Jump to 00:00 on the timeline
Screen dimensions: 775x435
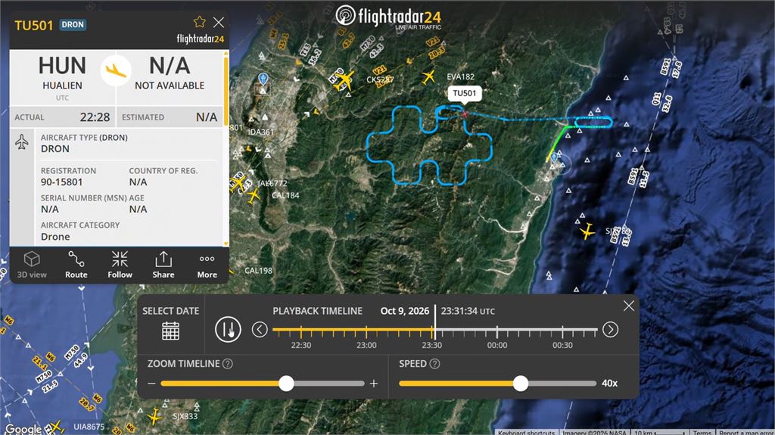[x=496, y=345]
